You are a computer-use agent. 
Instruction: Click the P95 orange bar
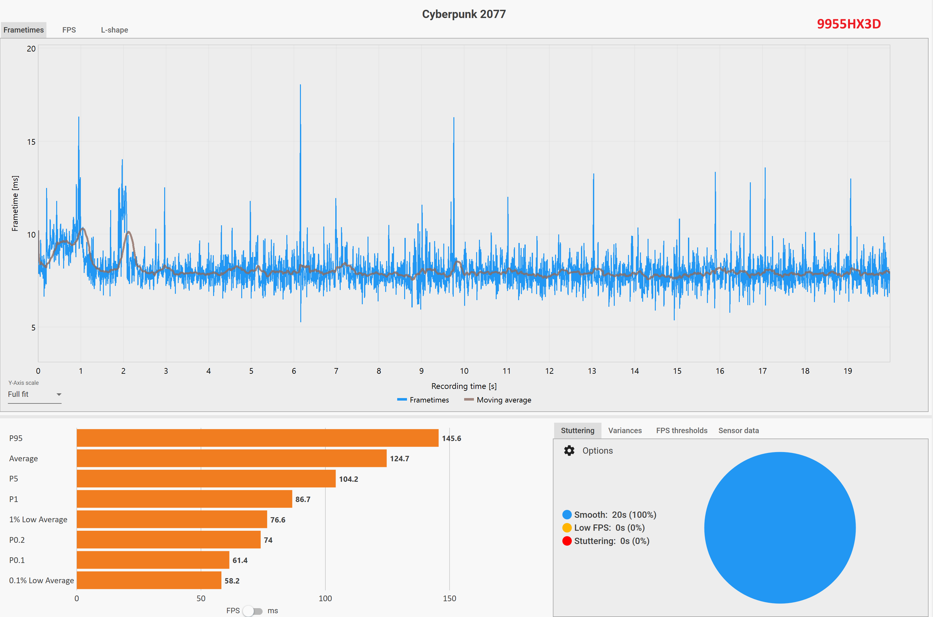pos(258,438)
